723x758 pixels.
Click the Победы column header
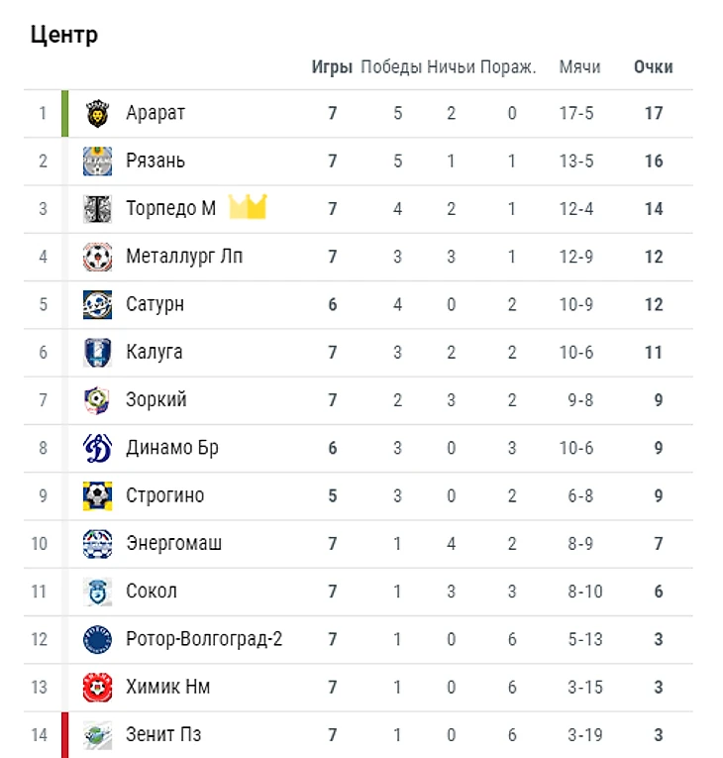point(391,67)
